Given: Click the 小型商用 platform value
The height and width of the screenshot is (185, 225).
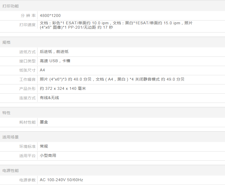Looking at the screenshot, I should 48,156.
